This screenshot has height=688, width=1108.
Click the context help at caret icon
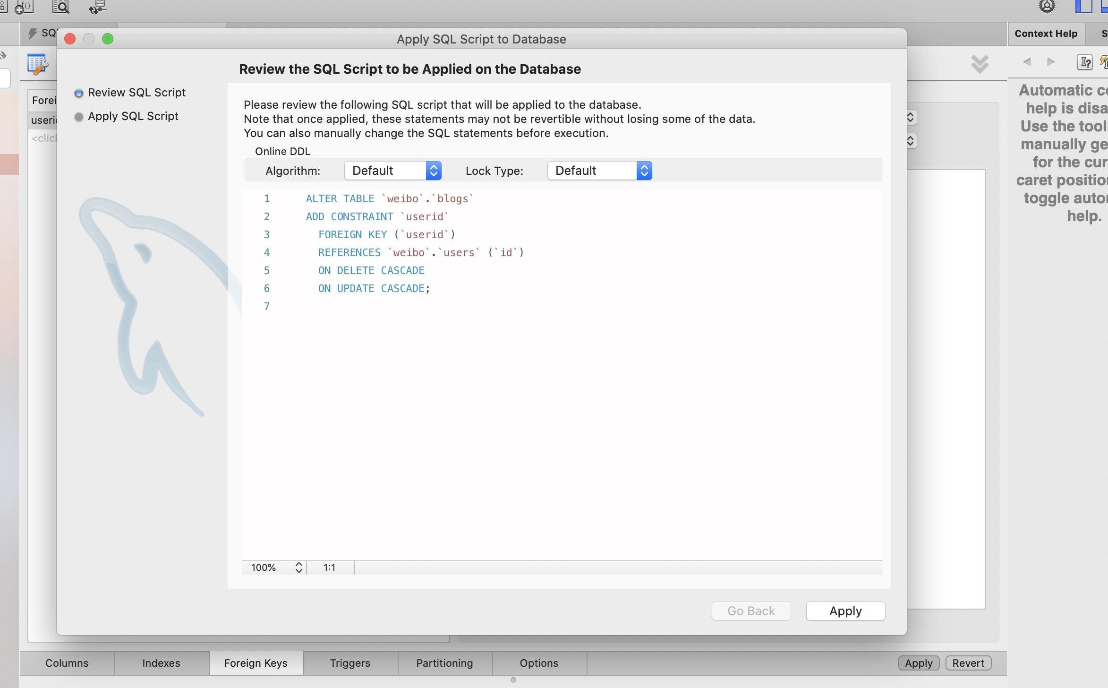1085,62
